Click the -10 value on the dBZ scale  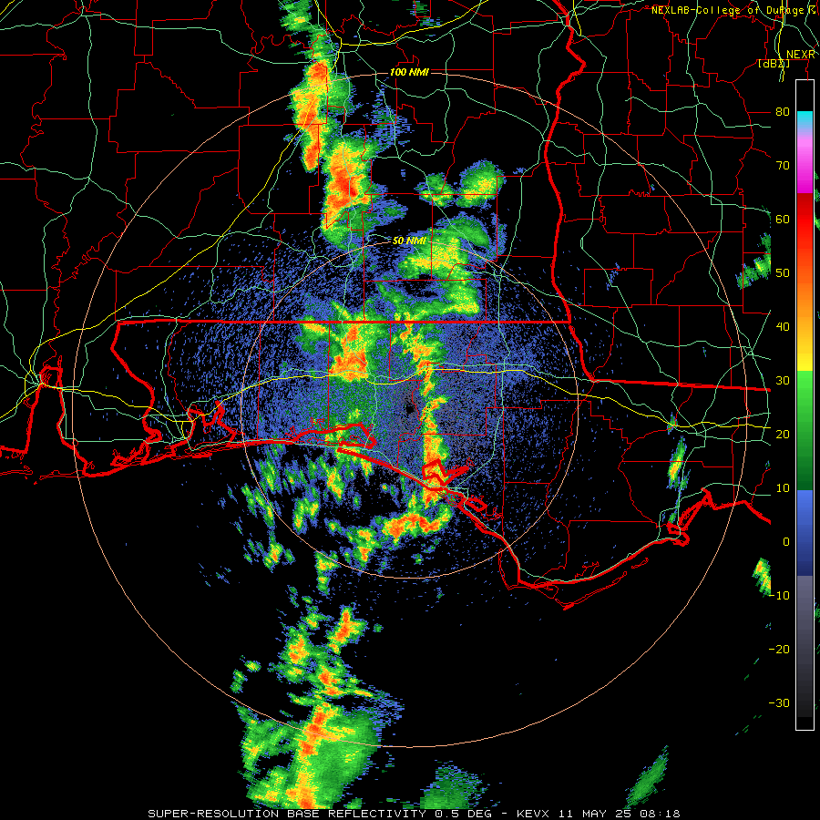tap(779, 596)
